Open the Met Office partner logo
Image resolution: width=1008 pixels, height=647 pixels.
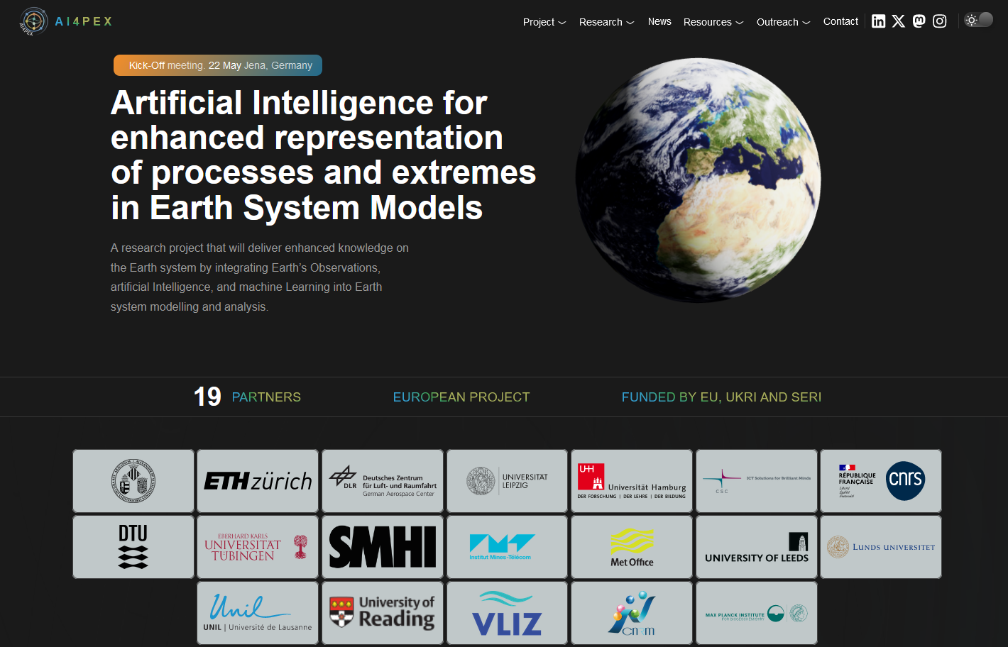632,547
